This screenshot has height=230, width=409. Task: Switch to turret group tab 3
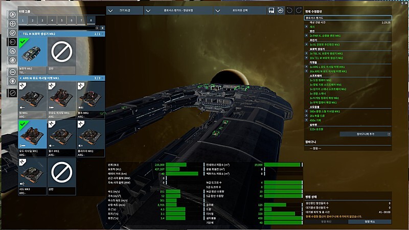pyautogui.click(x=42, y=20)
